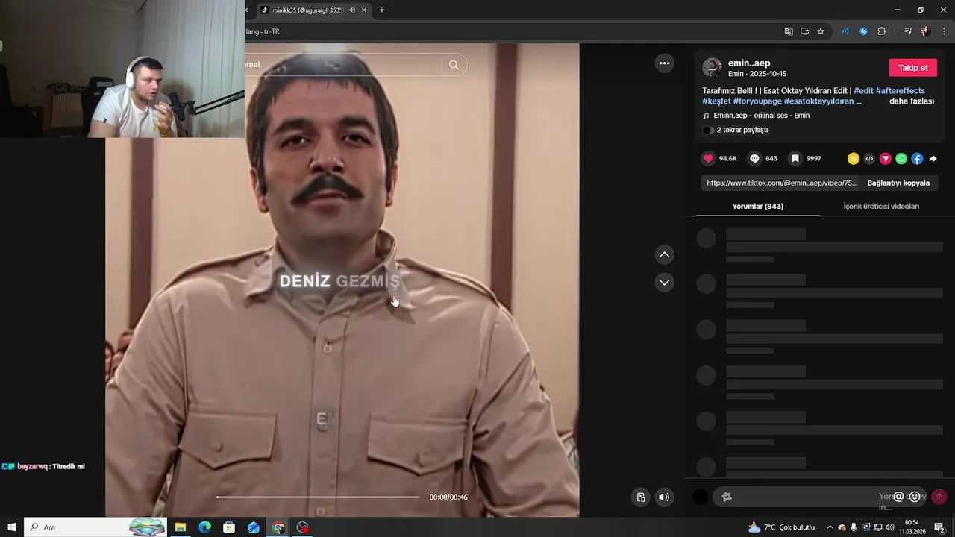Open comments via speech bubble icon
Viewport: 955px width, 537px height.
point(754,158)
